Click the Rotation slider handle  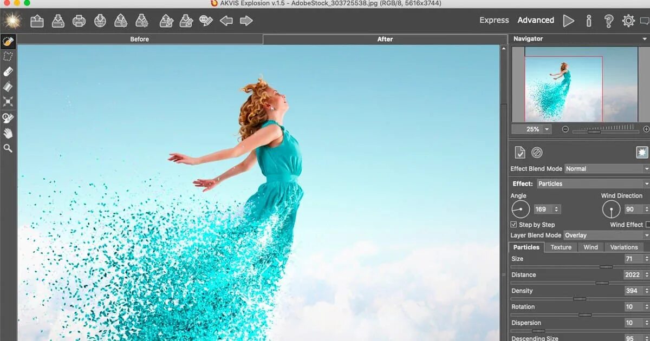[584, 314]
